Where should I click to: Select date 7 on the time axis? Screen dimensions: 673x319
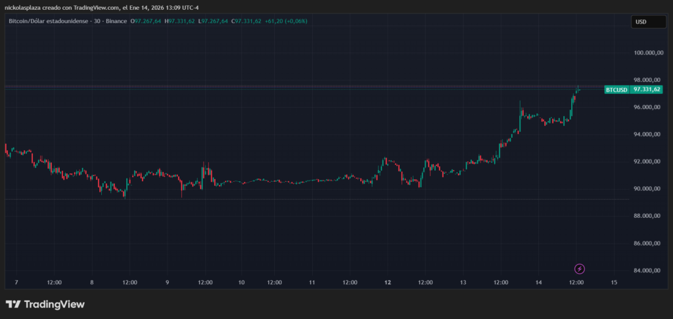16,282
